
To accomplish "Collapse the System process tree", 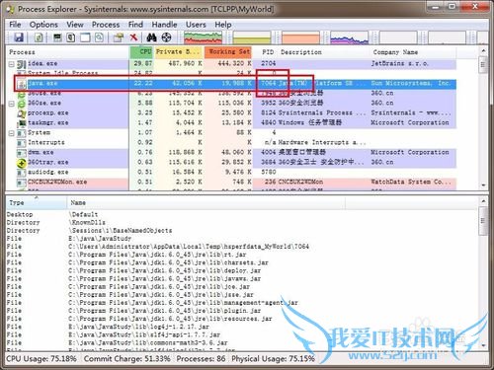I will (12, 133).
